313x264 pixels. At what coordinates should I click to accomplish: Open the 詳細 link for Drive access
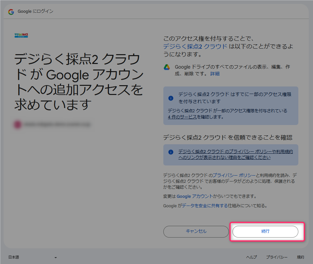[x=215, y=74]
